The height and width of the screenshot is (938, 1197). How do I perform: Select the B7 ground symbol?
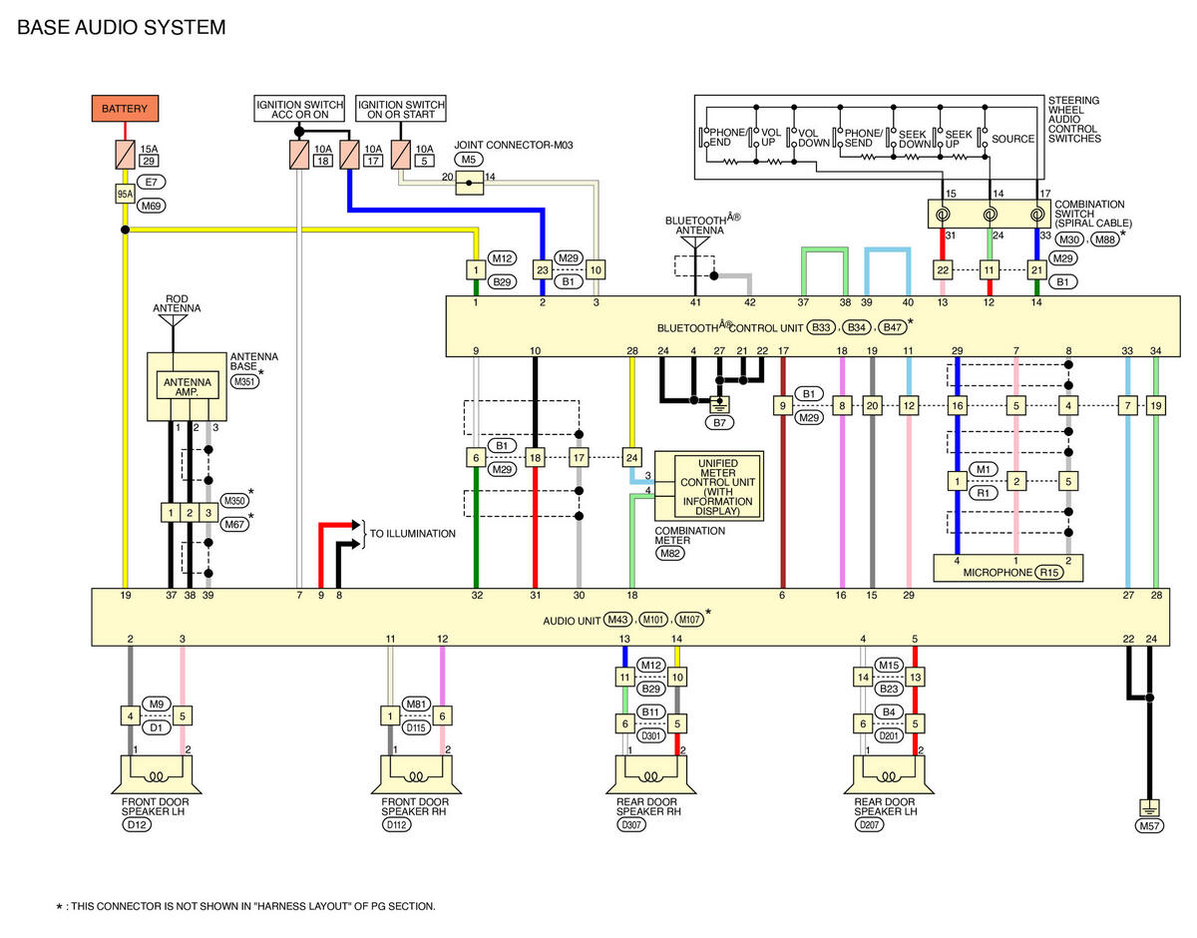click(719, 404)
